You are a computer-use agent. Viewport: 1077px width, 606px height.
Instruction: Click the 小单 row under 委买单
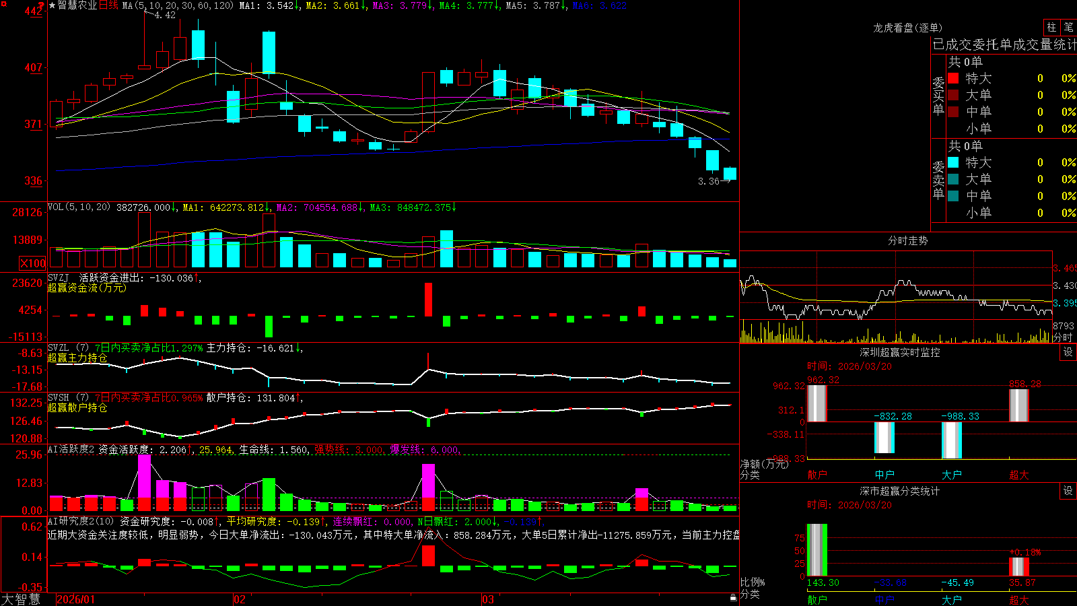click(x=1012, y=129)
